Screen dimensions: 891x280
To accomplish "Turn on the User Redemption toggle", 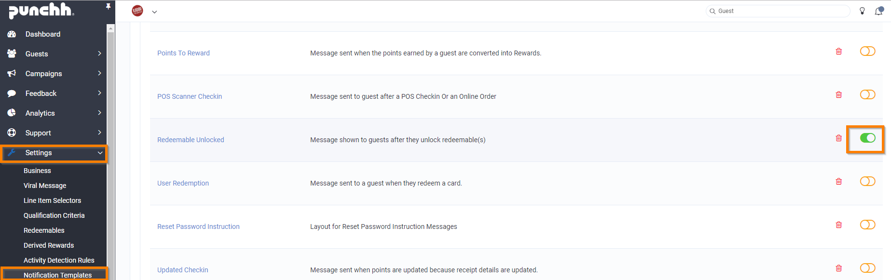I will coord(867,181).
